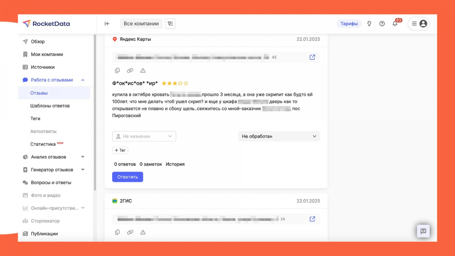Open the Не обработан status dropdown
Image resolution: width=455 pixels, height=256 pixels.
[279, 136]
